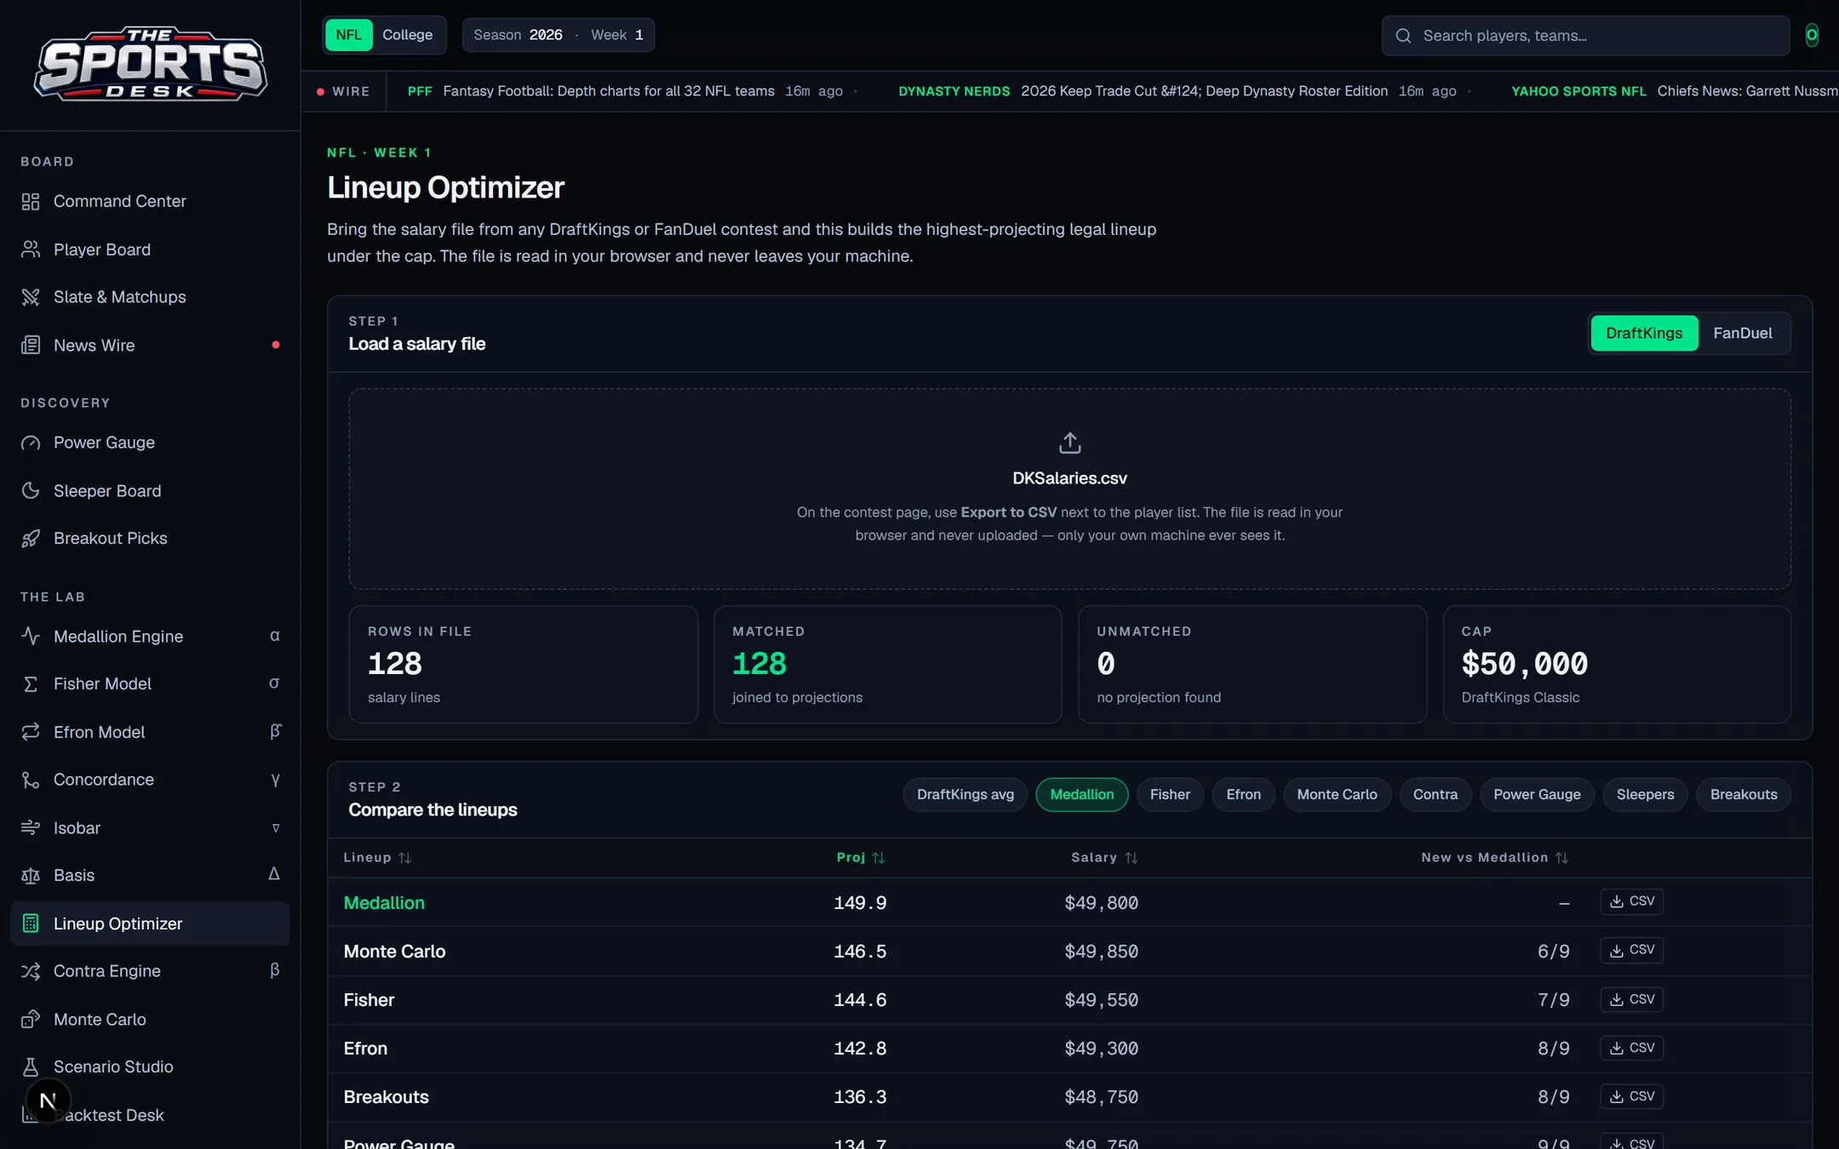Select FanDuel salary format
This screenshot has width=1839, height=1149.
click(x=1742, y=333)
